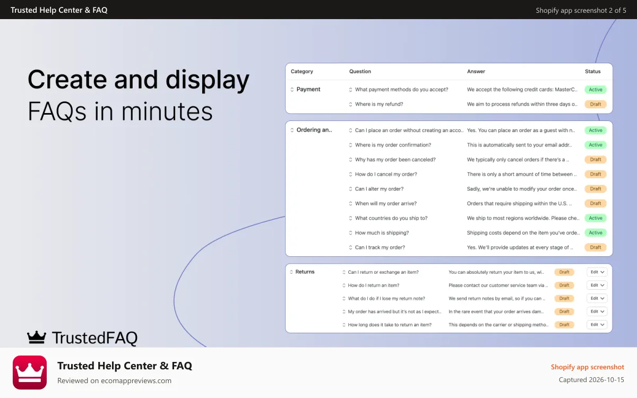
Task: Select the 'Ordering an..' category name
Action: tap(314, 130)
